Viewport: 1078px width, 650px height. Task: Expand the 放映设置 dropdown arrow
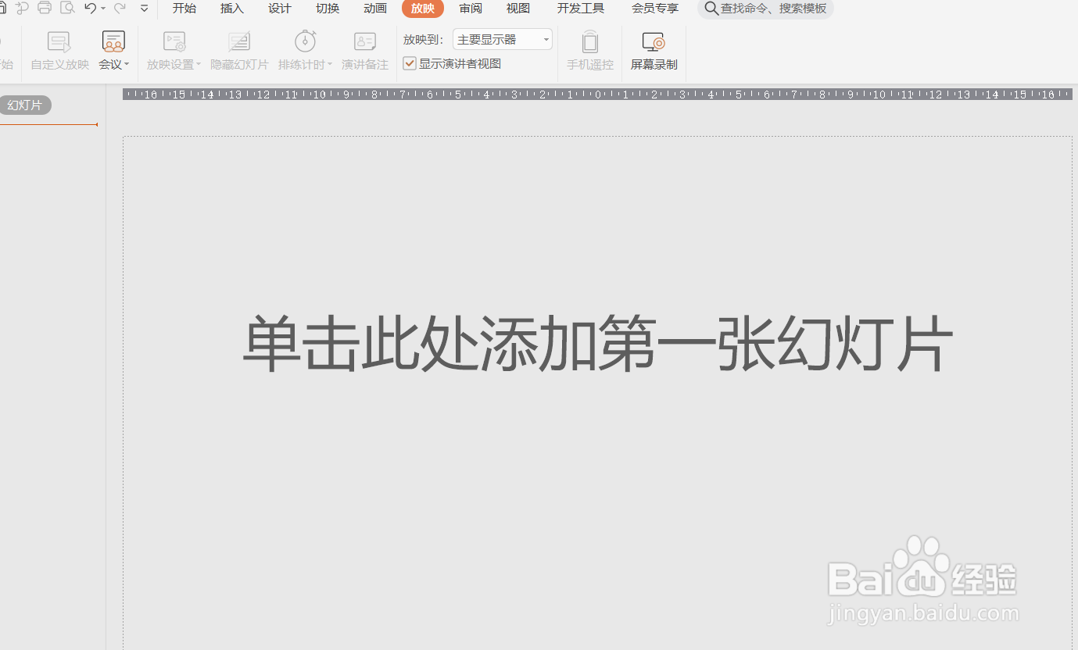click(199, 65)
